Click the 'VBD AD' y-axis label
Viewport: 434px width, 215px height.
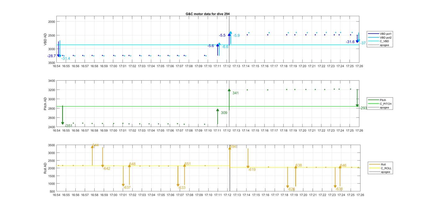(x=45, y=40)
